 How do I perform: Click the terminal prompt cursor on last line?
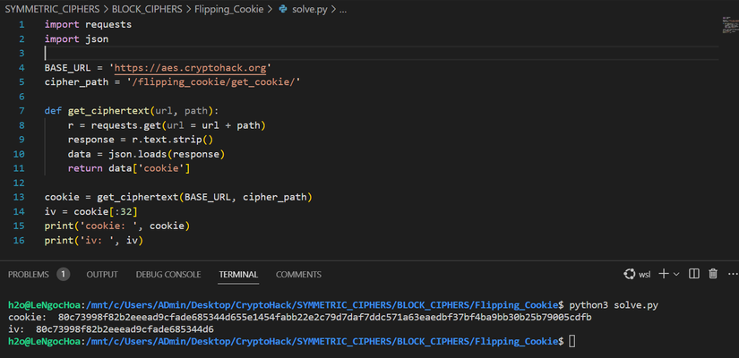[571, 341]
